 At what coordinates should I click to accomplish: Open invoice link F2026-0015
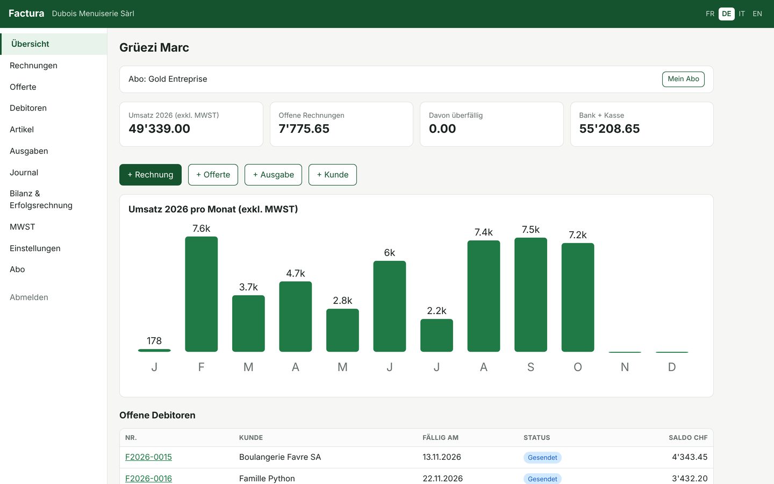pyautogui.click(x=148, y=457)
